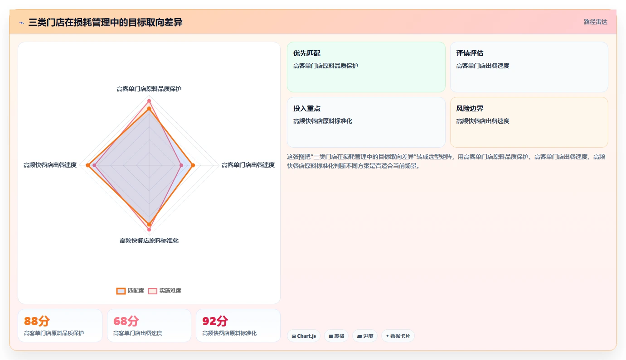The height and width of the screenshot is (360, 626).
Task: Toggle the 匹配度 legend swatch
Action: point(121,291)
